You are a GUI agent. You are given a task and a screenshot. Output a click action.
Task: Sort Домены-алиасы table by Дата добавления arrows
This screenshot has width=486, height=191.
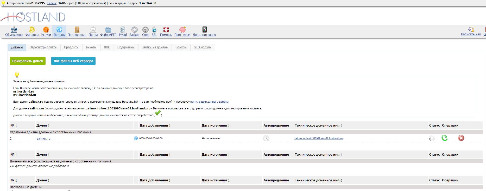170,155
